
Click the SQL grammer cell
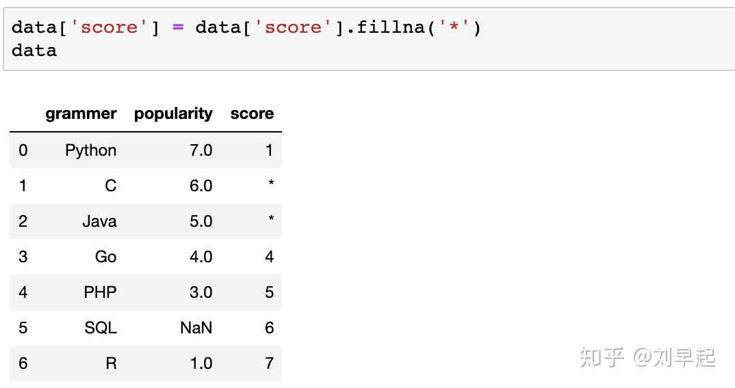pyautogui.click(x=101, y=328)
